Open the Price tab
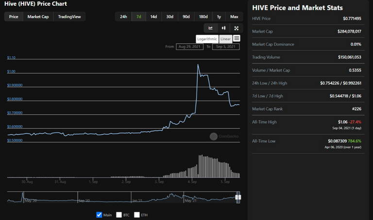Image resolution: width=373 pixels, height=220 pixels. click(x=14, y=17)
